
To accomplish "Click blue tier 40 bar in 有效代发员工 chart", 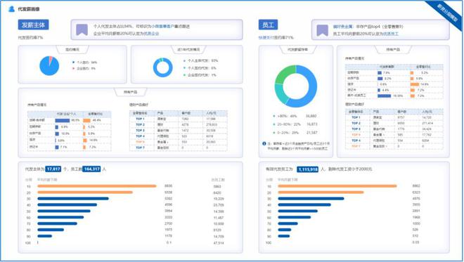I will [304, 204].
